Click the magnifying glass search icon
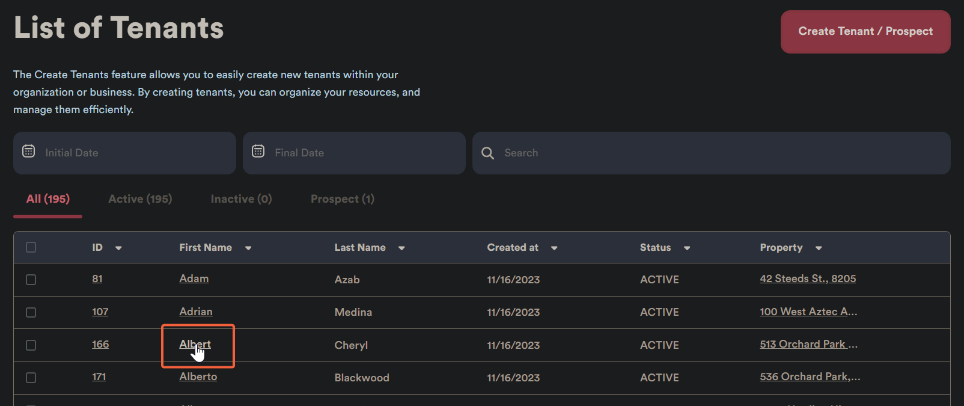Image resolution: width=964 pixels, height=406 pixels. (487, 153)
